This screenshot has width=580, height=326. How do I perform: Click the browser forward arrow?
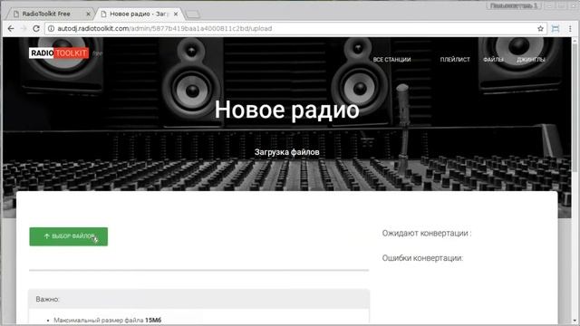(24, 28)
